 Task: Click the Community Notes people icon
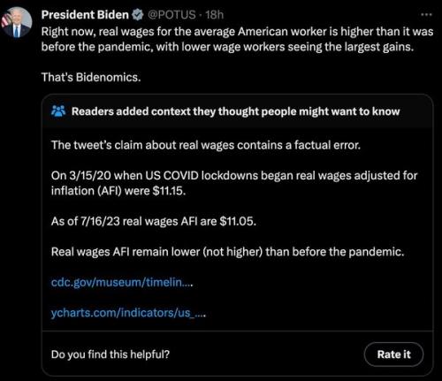click(x=58, y=111)
